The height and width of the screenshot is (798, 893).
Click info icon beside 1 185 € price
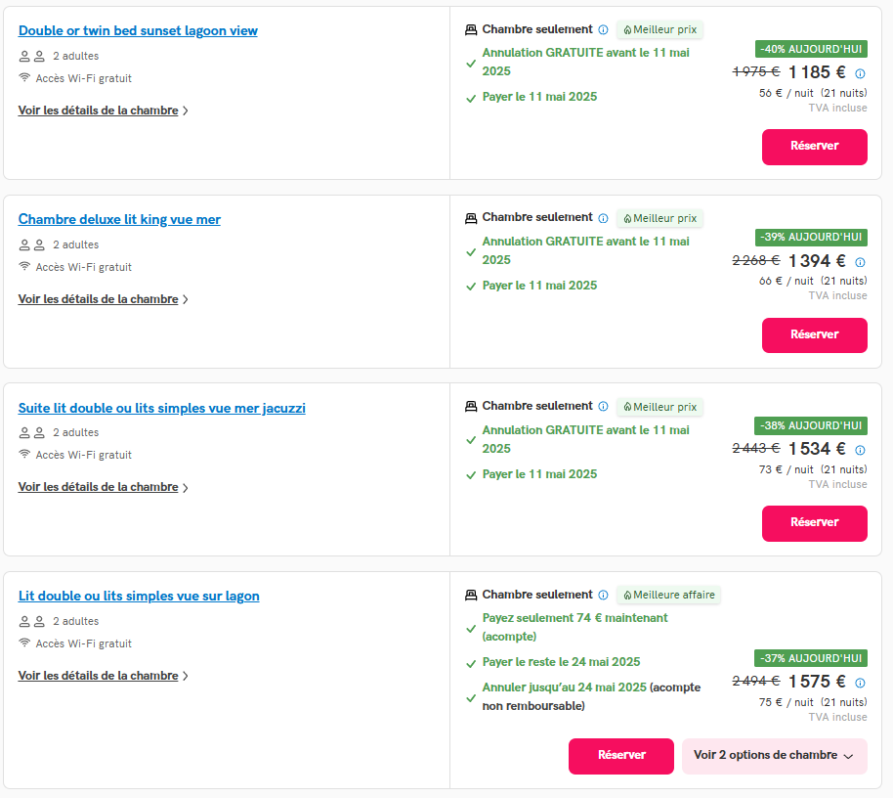[860, 73]
